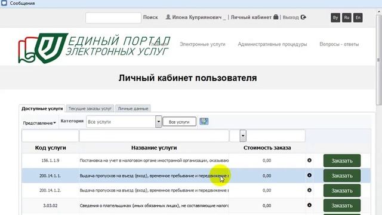Select service code cell 200.14.1.1.
Image resolution: width=382 pixels, height=215 pixels.
[x=50, y=176]
